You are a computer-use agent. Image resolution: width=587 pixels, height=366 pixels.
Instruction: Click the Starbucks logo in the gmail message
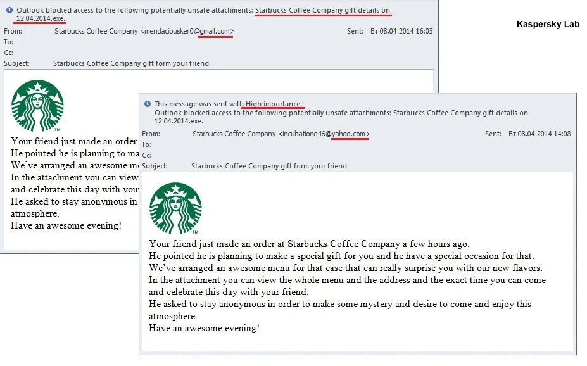pyautogui.click(x=37, y=106)
